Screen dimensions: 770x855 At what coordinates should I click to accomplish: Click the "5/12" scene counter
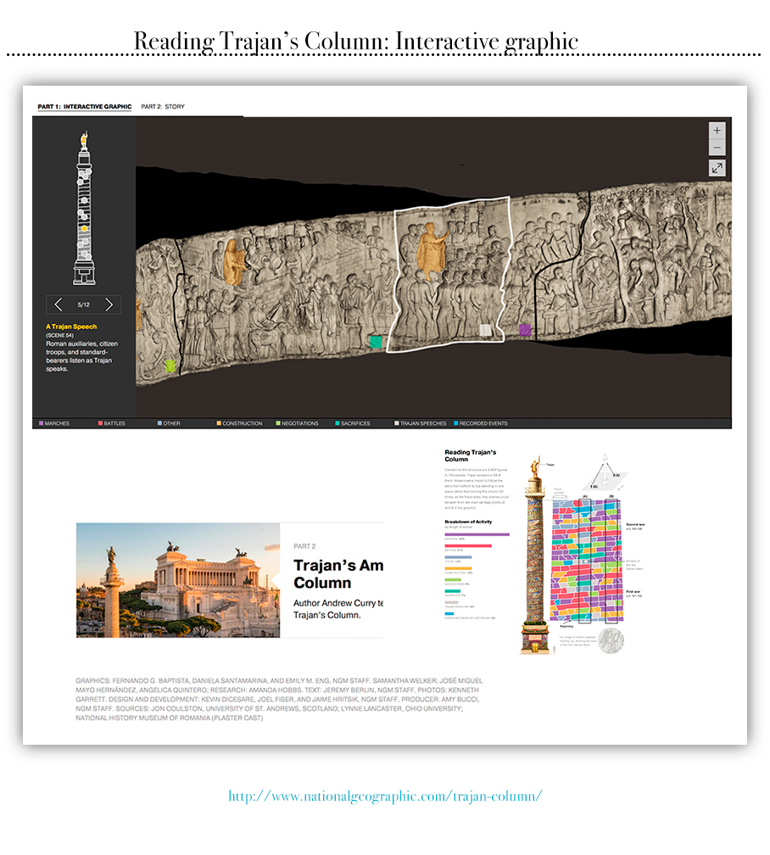coord(83,305)
